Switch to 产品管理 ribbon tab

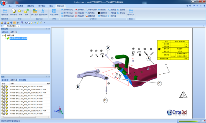[19, 6]
